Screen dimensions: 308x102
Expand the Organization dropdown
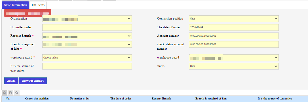point(87,19)
